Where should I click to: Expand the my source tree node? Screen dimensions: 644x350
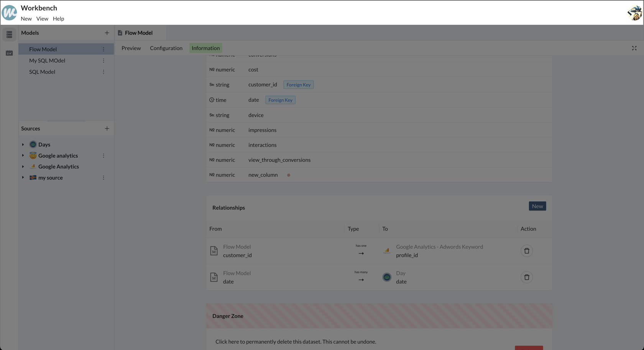[x=23, y=178]
